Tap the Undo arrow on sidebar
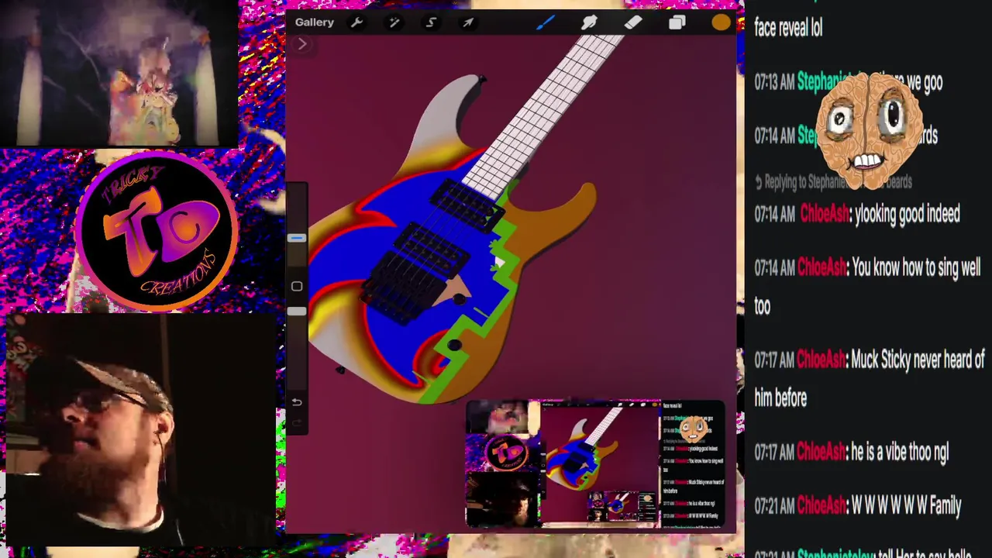Image resolution: width=992 pixels, height=558 pixels. (x=296, y=401)
